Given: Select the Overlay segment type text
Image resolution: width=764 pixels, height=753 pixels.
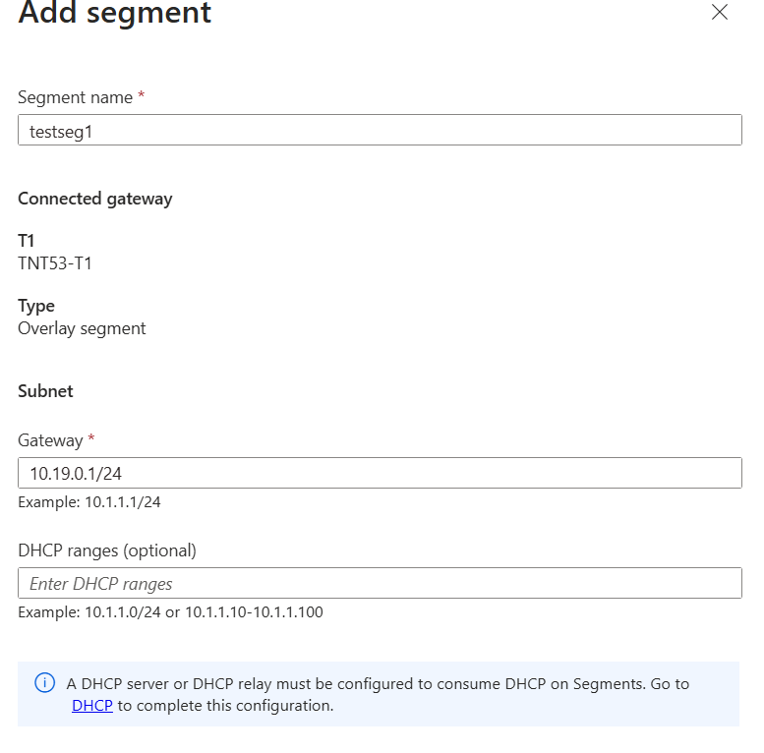Looking at the screenshot, I should click(82, 328).
